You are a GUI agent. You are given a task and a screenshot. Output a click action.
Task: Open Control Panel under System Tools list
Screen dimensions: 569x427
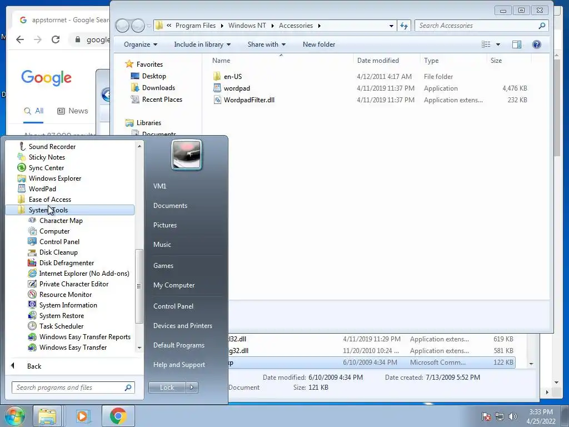pyautogui.click(x=59, y=241)
